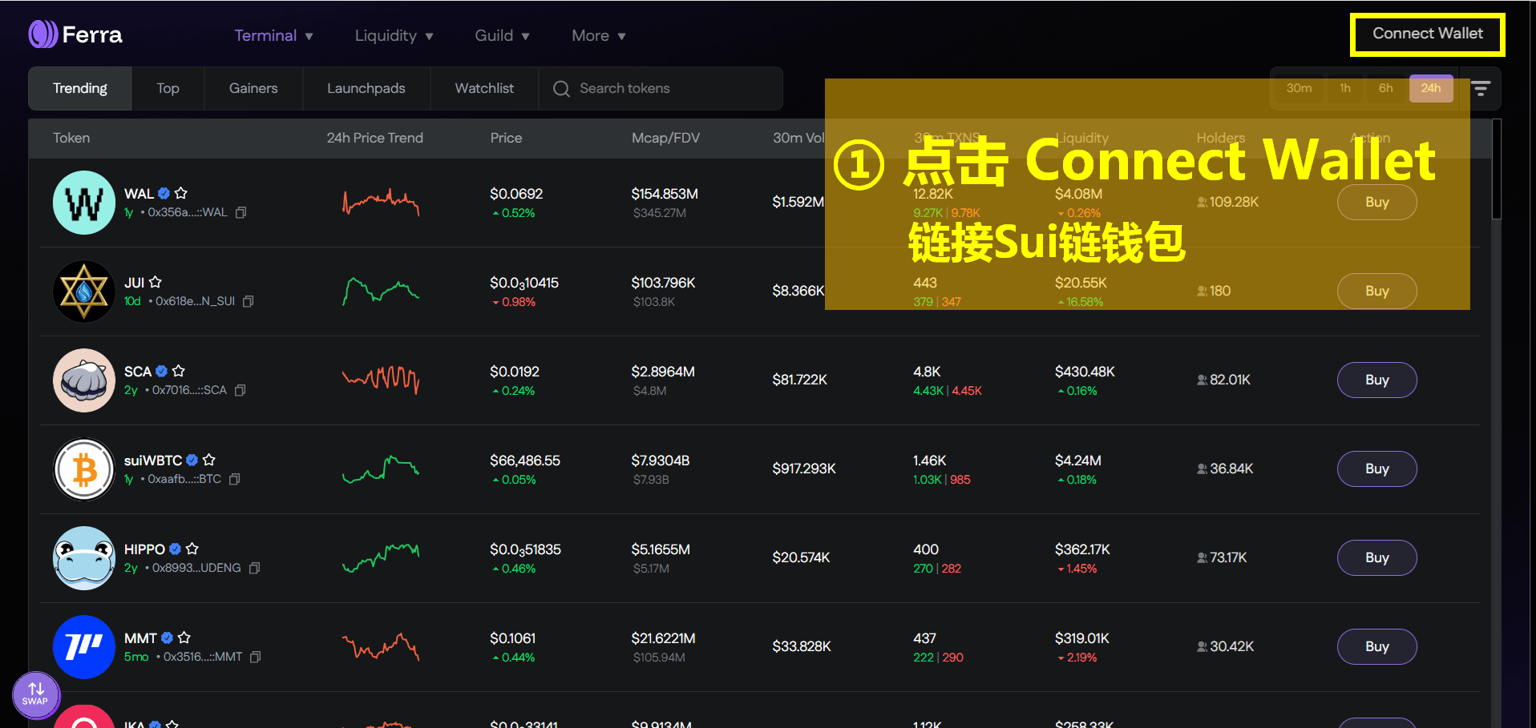1536x728 pixels.
Task: Focus the Search tokens field
Action: 661,88
